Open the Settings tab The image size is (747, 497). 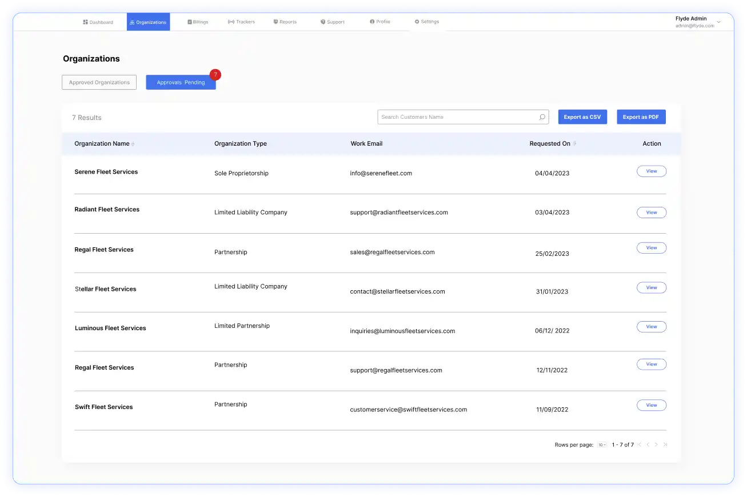[427, 22]
